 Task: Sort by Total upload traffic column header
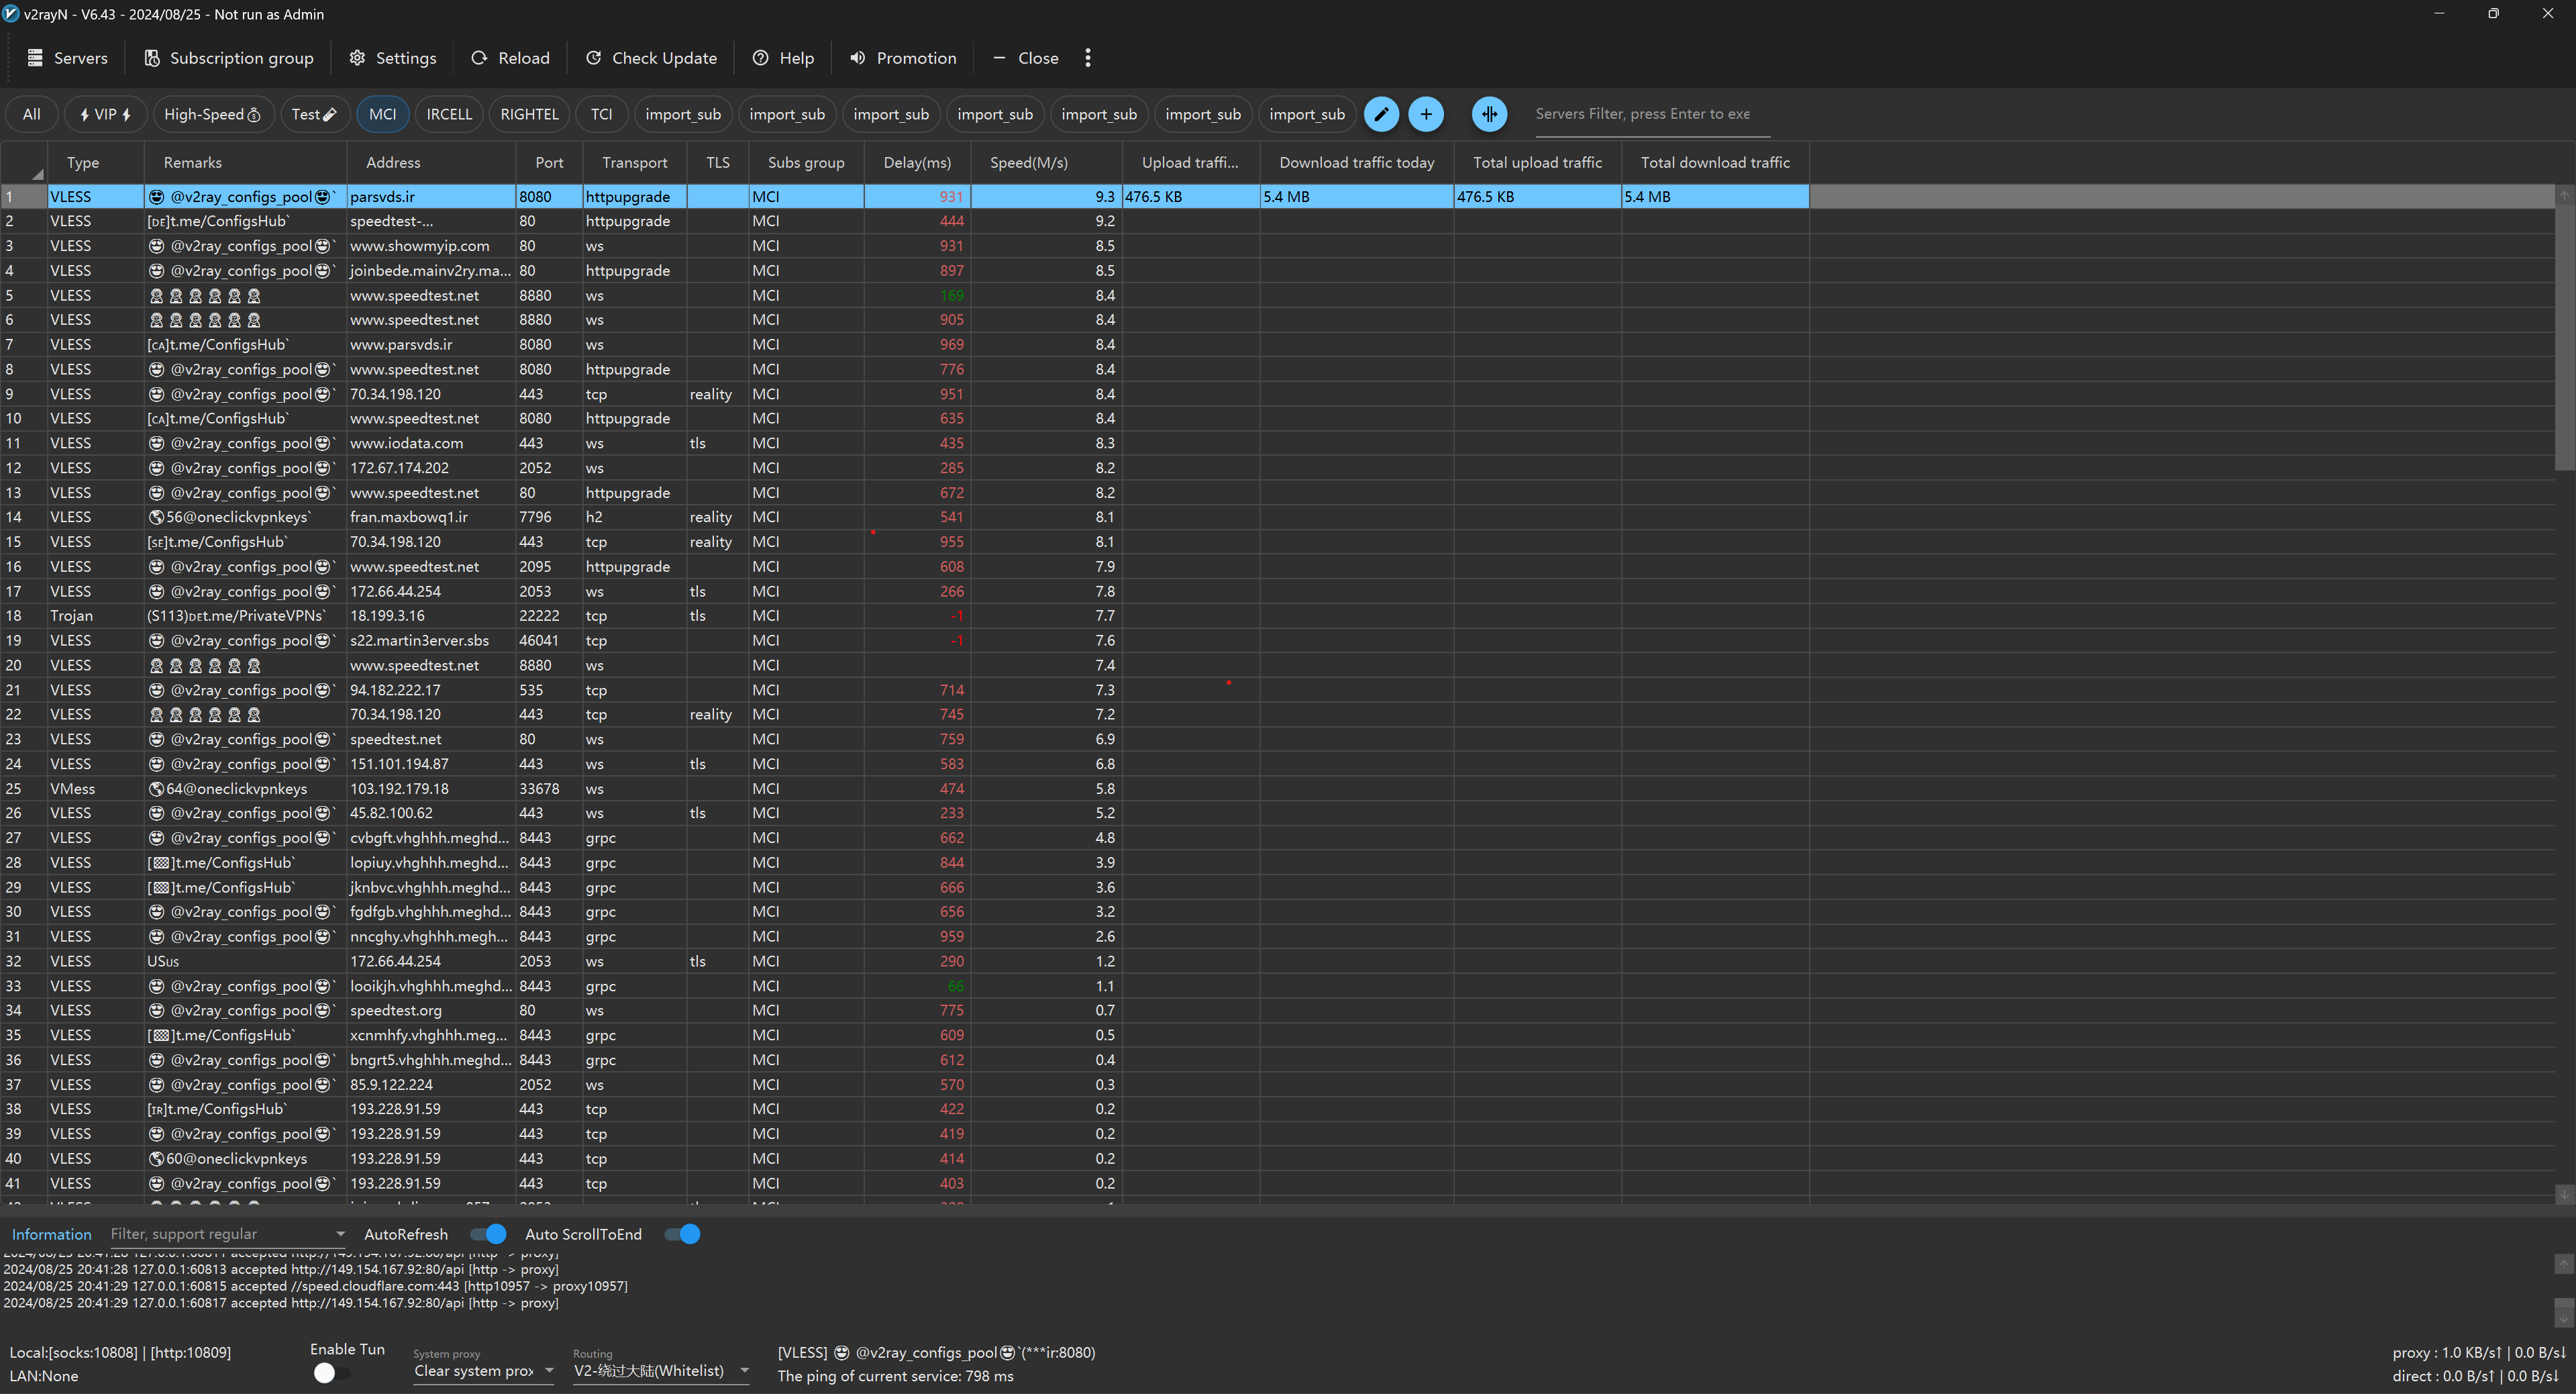[x=1537, y=162]
